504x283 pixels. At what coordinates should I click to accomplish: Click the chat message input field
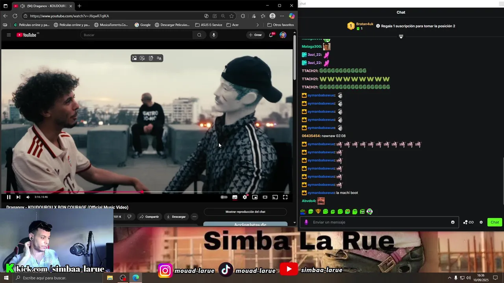379,222
